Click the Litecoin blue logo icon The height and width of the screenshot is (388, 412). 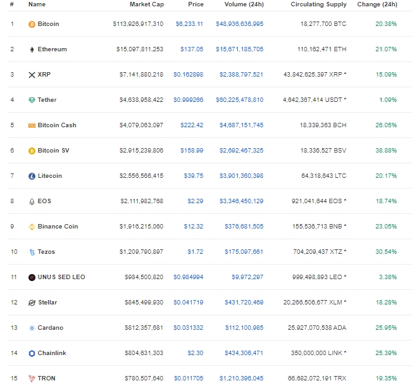(x=32, y=176)
